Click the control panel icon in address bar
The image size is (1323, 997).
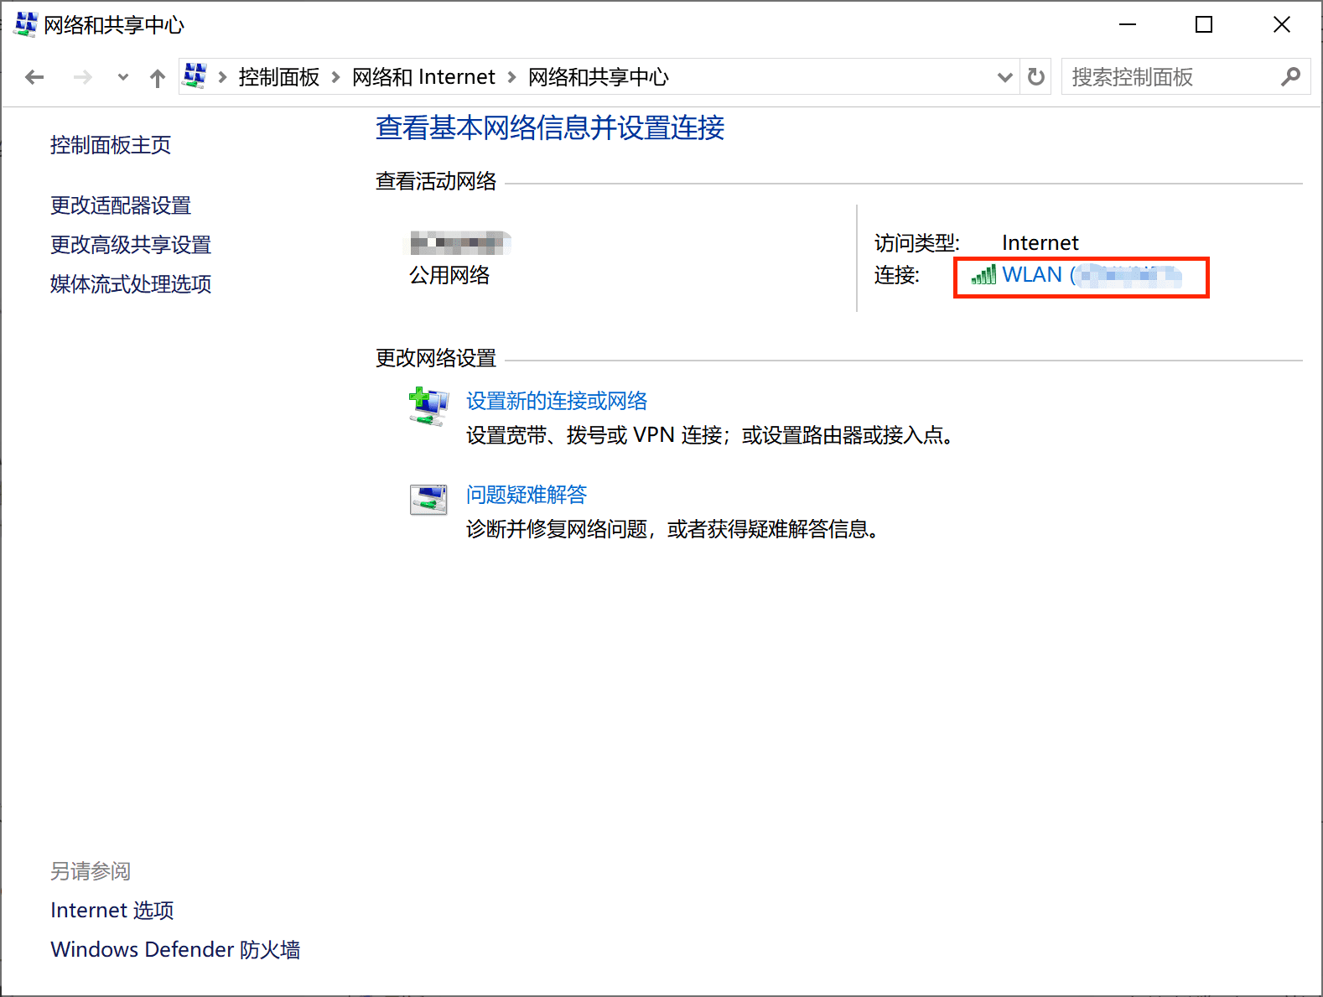coord(195,76)
